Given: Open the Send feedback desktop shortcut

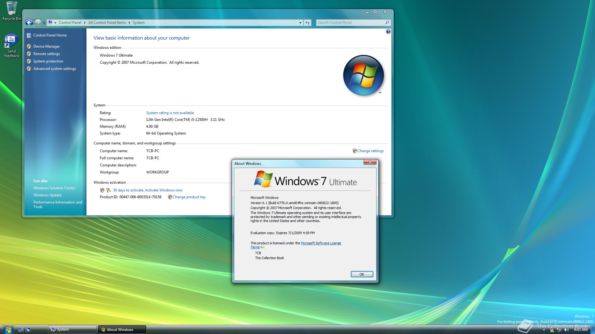Looking at the screenshot, I should 11,46.
